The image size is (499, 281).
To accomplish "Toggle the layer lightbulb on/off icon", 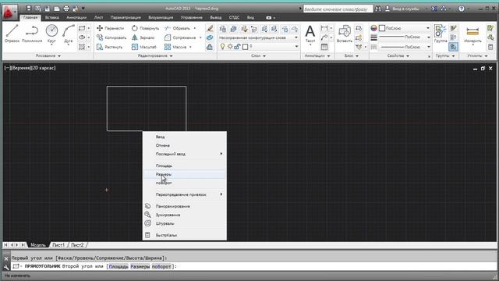I will coord(222,47).
